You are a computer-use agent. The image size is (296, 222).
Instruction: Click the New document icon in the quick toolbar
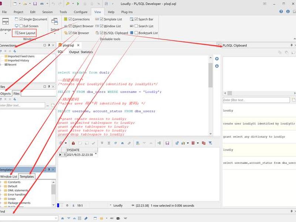pos(15,4)
